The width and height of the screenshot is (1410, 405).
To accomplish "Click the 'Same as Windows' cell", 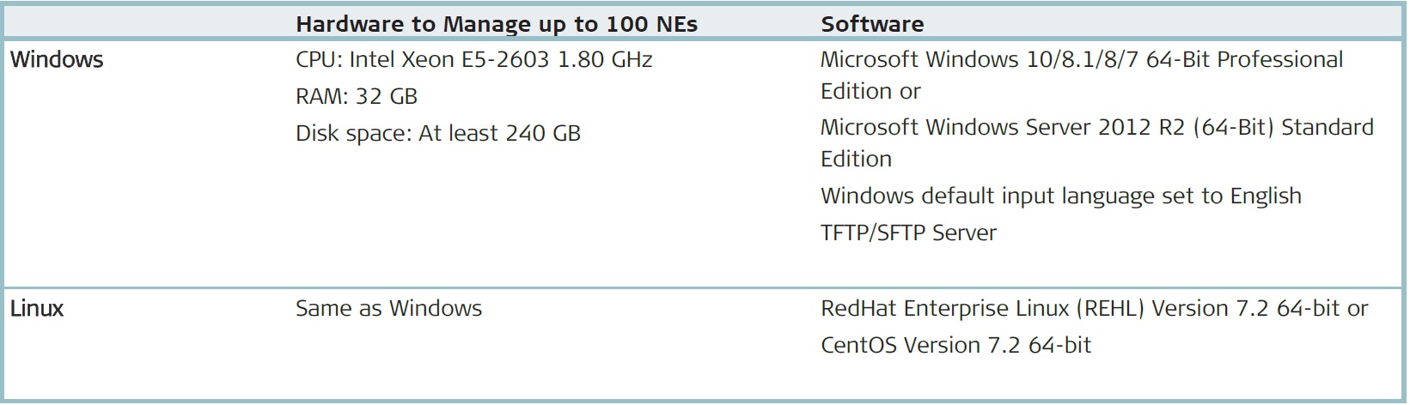I will [389, 308].
